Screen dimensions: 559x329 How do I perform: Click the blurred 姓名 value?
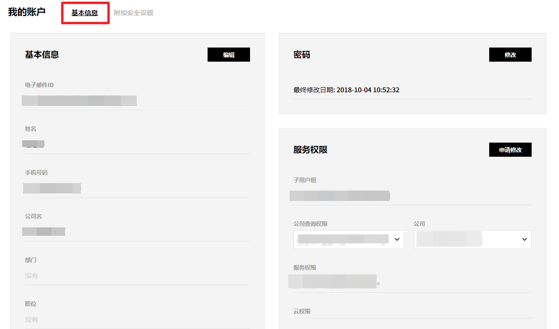(33, 144)
